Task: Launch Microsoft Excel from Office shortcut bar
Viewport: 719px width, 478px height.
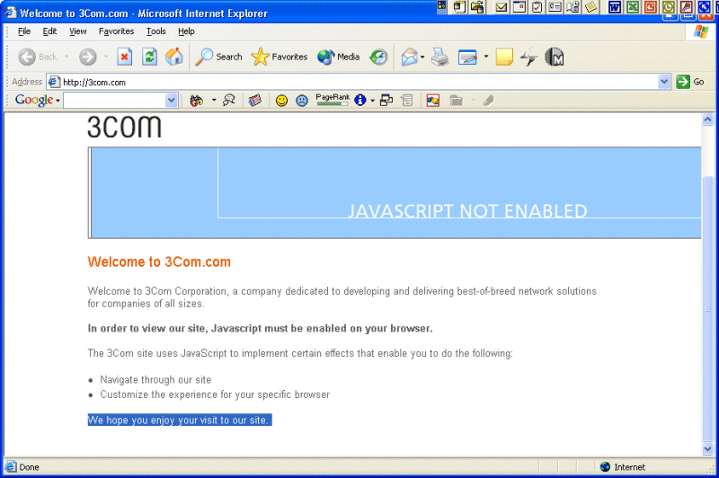Action: point(633,7)
